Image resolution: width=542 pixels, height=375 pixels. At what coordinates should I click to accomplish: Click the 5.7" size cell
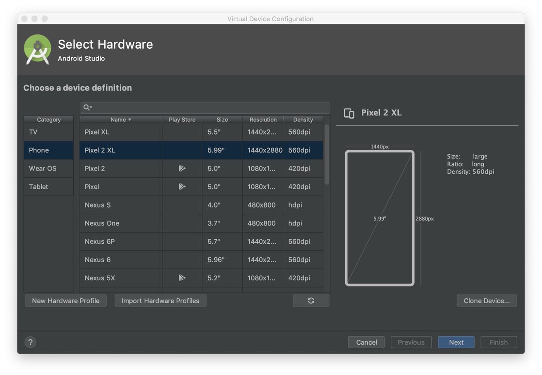(x=222, y=241)
